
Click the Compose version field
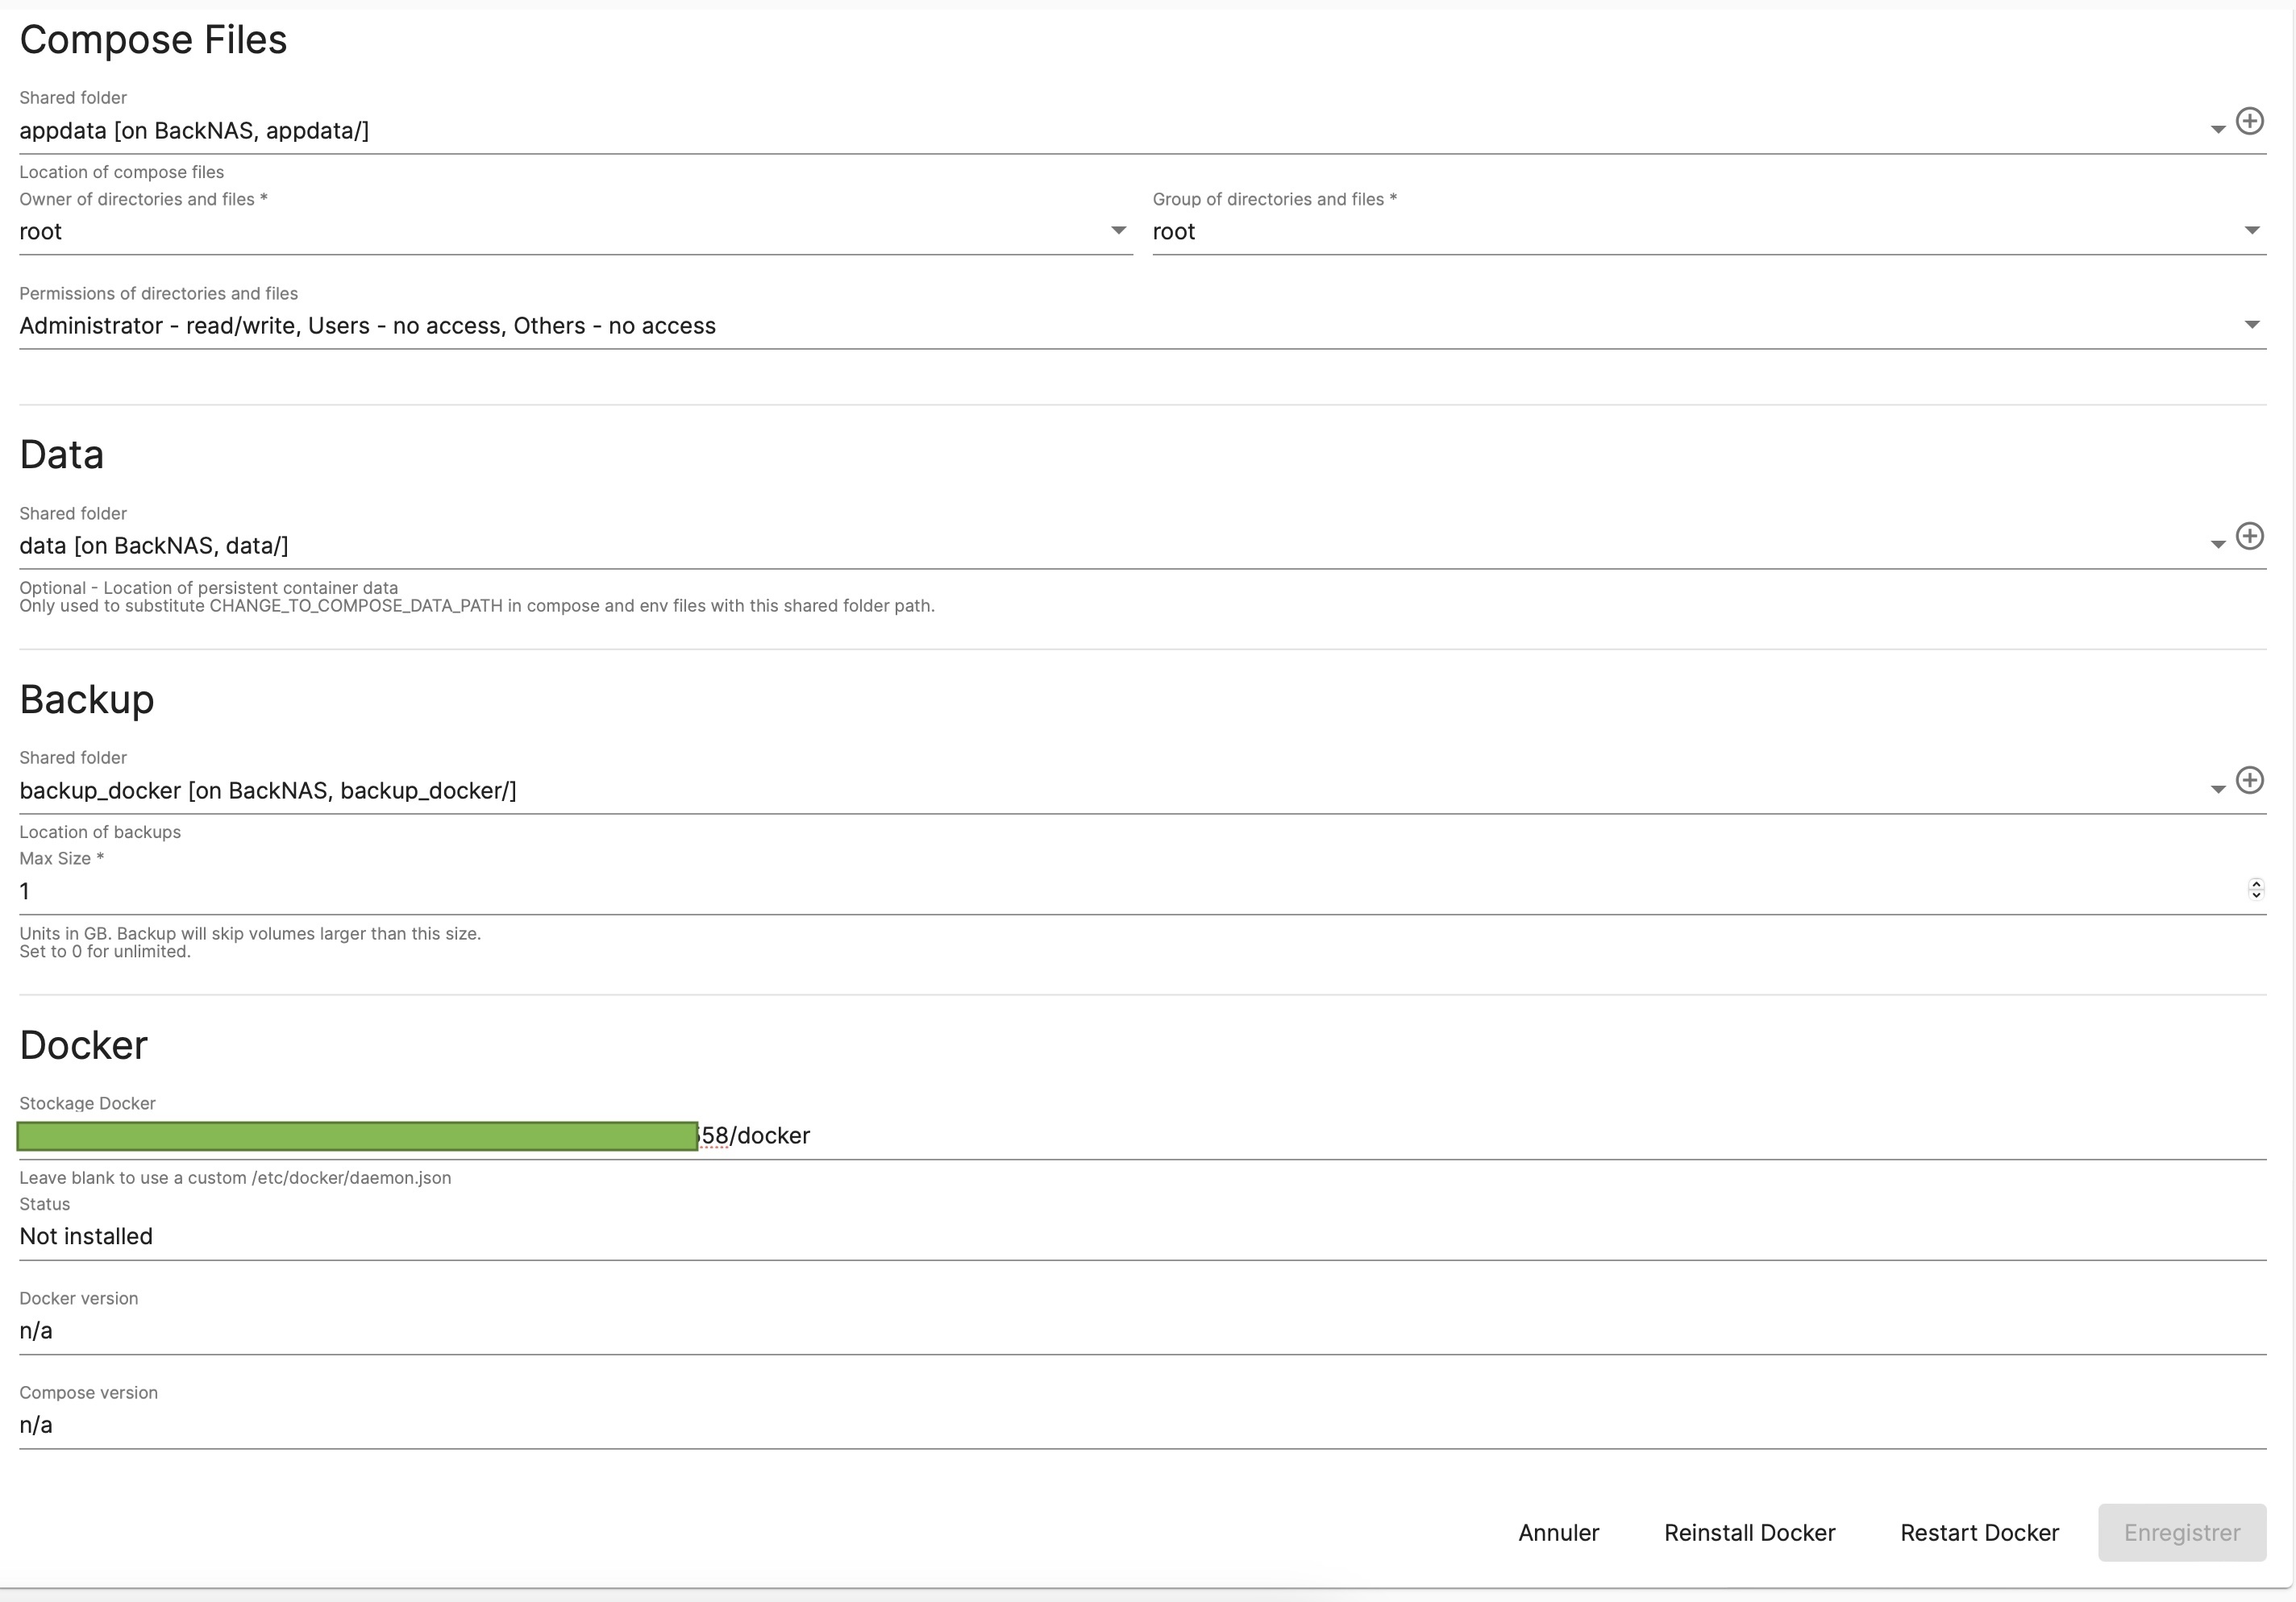coord(1100,1424)
